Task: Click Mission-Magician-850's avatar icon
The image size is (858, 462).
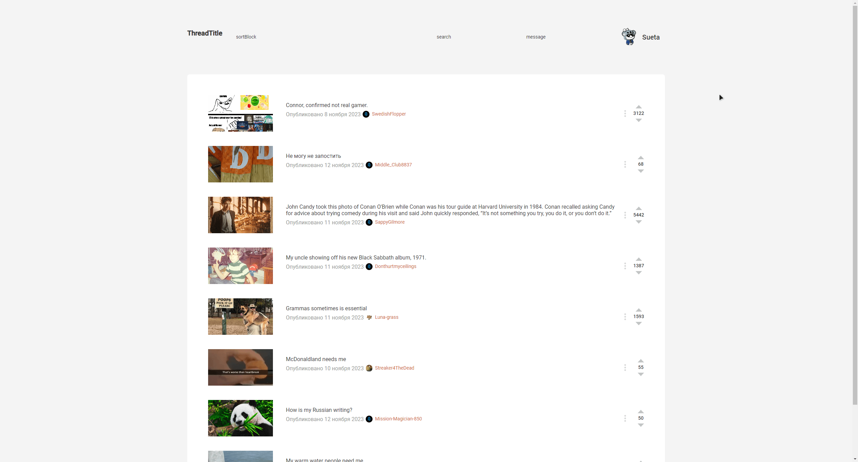Action: pyautogui.click(x=369, y=419)
